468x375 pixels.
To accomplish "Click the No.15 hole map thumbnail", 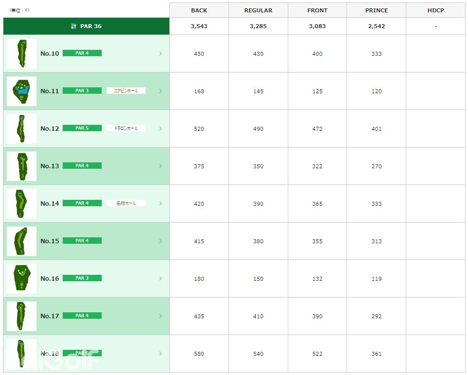I will pos(22,241).
